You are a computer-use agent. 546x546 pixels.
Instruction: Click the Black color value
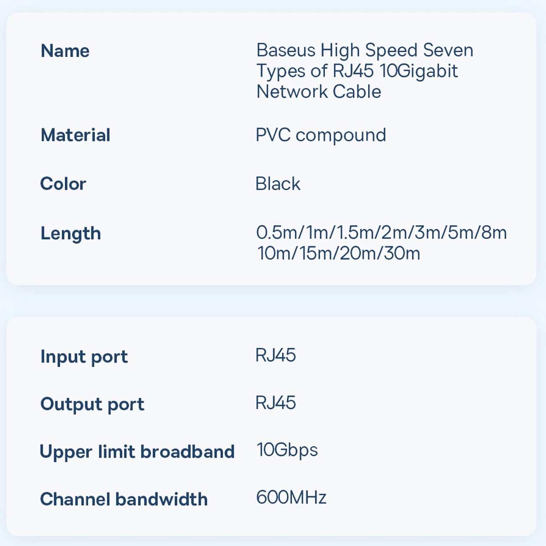tap(278, 184)
